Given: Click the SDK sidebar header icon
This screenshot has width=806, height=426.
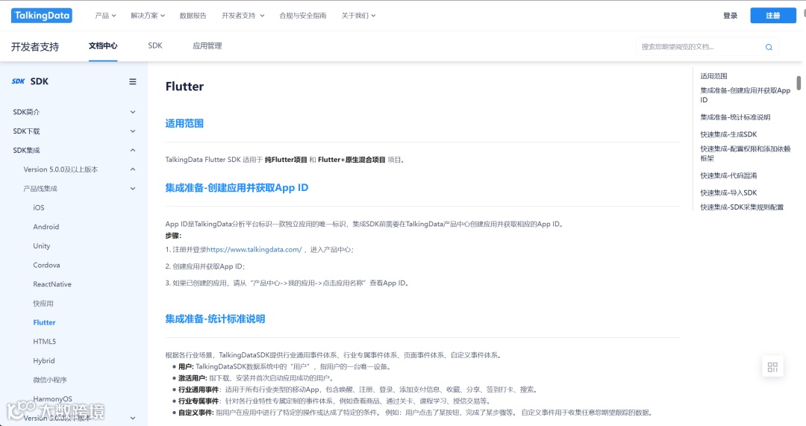Looking at the screenshot, I should pyautogui.click(x=18, y=81).
